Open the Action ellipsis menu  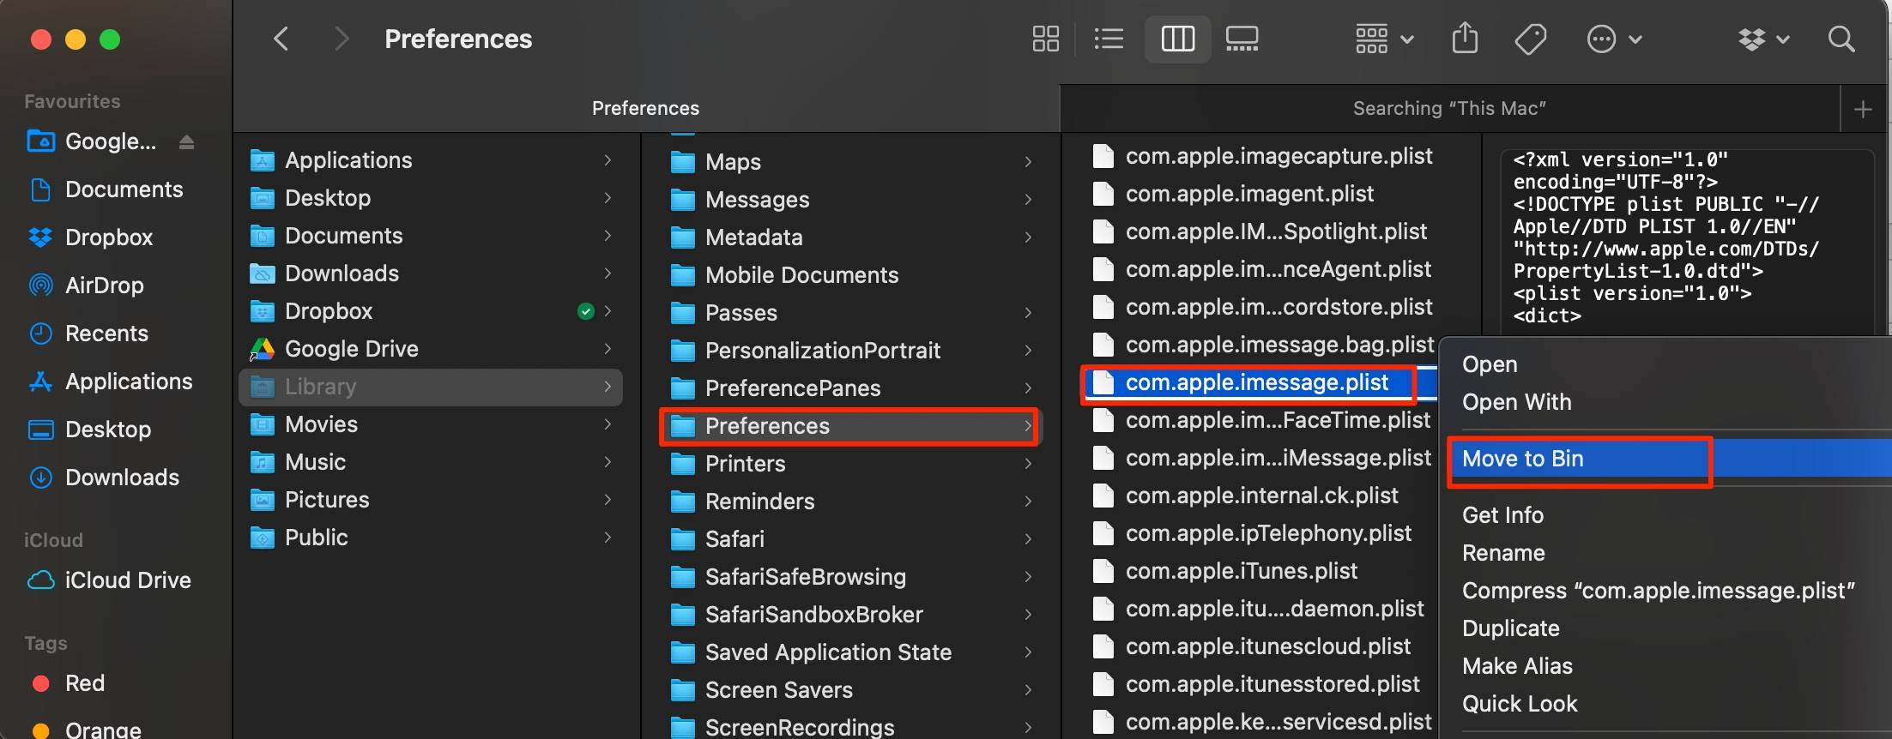pyautogui.click(x=1613, y=39)
